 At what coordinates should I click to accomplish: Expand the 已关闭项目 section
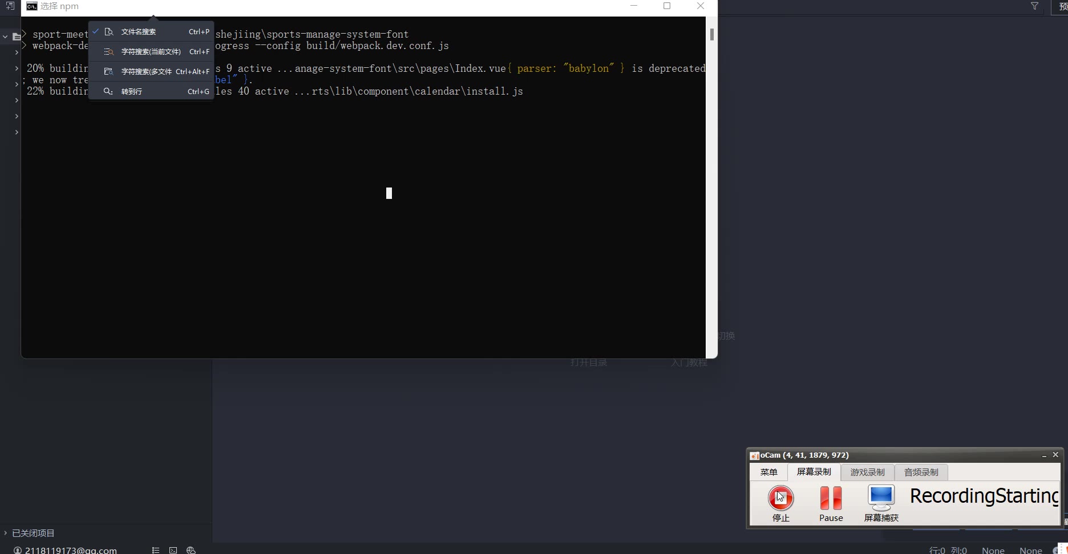pyautogui.click(x=5, y=533)
